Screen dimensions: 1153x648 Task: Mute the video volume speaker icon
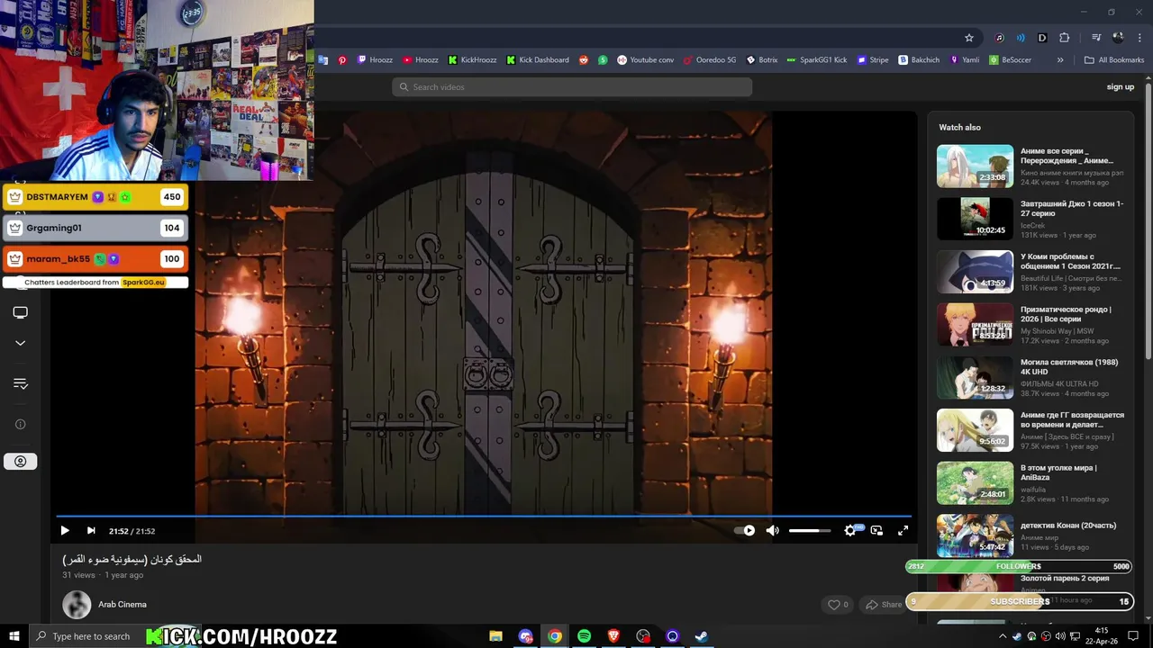click(x=772, y=531)
